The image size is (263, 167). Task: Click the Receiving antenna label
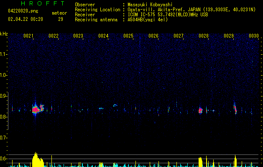tap(96, 20)
